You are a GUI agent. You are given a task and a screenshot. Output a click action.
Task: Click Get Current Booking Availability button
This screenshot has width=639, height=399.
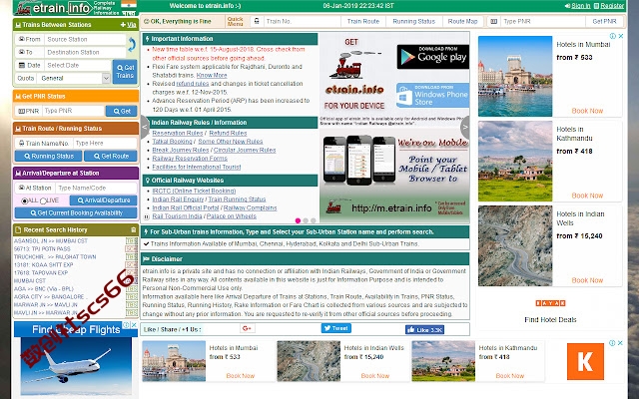(76, 212)
